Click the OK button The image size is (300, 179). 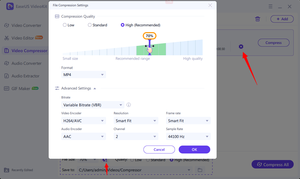click(194, 150)
